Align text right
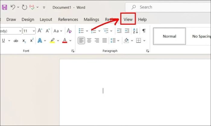This screenshot has width=211, height=126. [x=97, y=40]
